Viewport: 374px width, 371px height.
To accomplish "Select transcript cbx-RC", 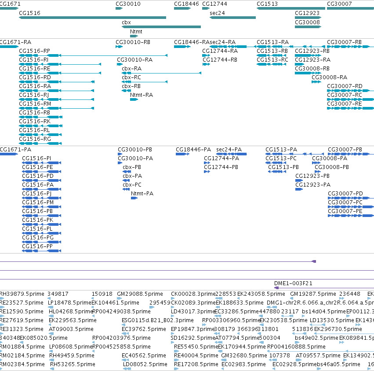I will click(x=131, y=77).
